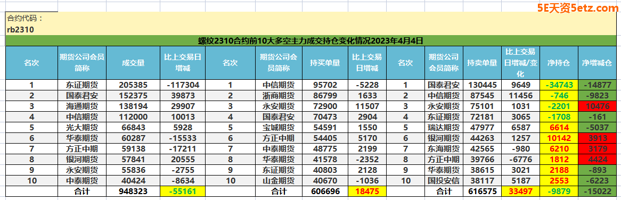Click the cell showing 112000
The image size is (621, 200).
point(133,117)
